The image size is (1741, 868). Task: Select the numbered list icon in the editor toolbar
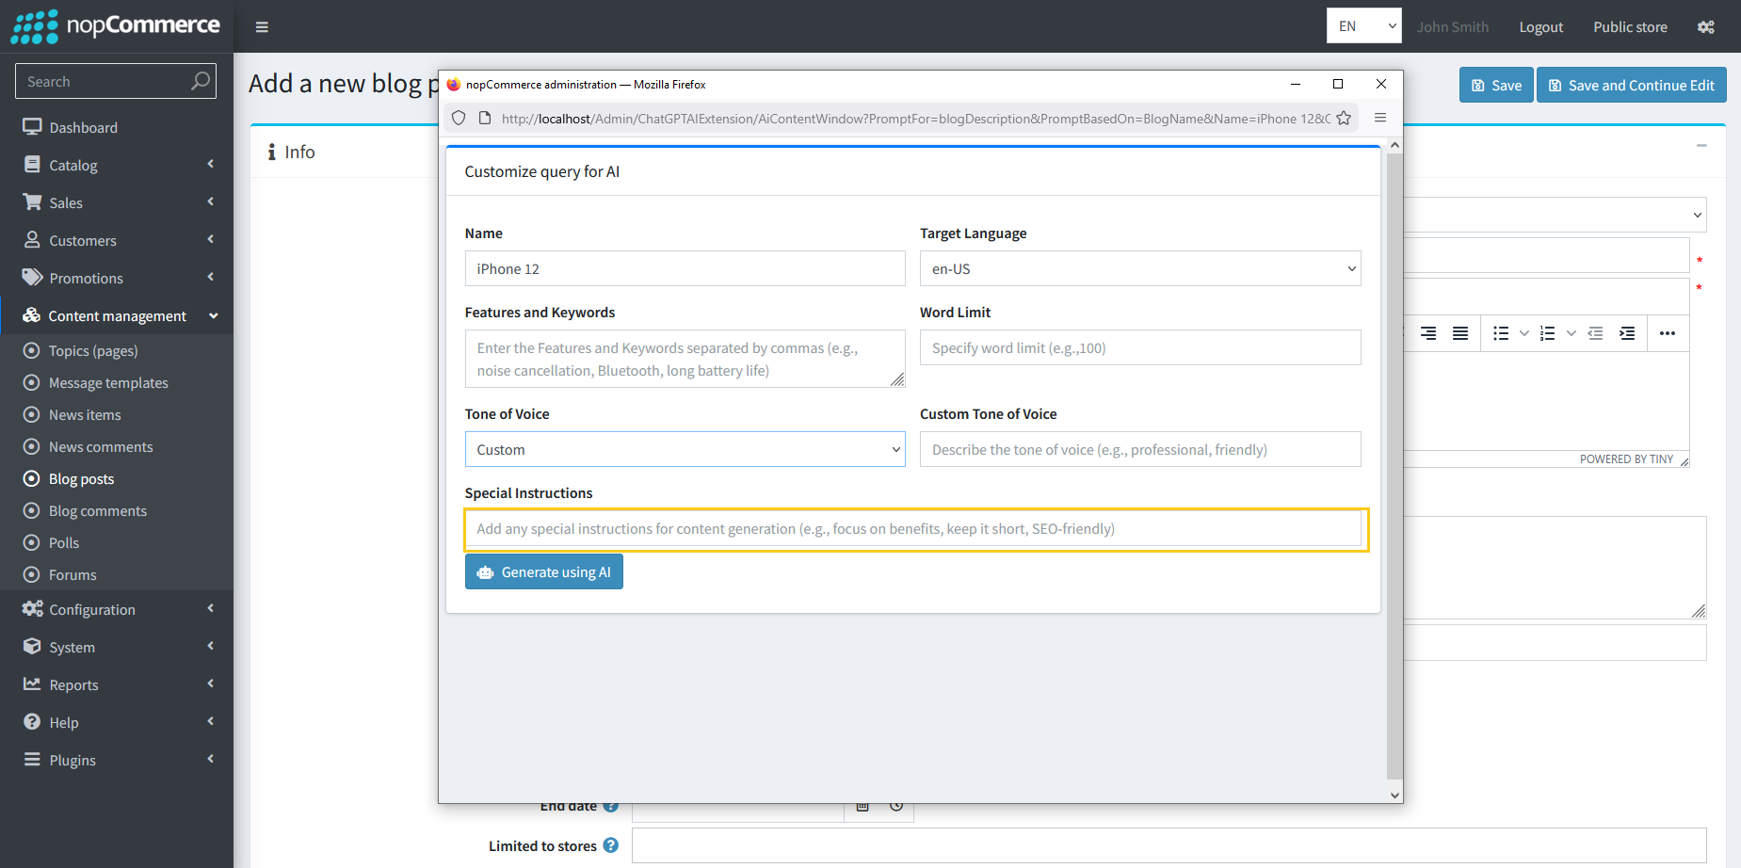click(1546, 333)
